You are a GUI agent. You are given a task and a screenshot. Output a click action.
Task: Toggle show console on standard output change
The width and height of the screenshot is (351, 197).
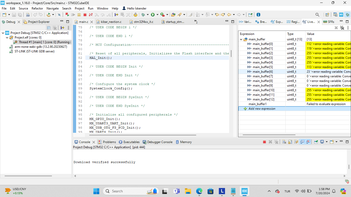[x=302, y=142]
